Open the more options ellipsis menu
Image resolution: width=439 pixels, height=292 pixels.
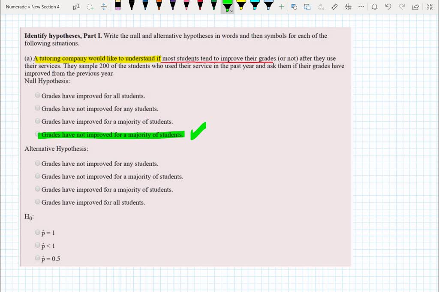[361, 6]
